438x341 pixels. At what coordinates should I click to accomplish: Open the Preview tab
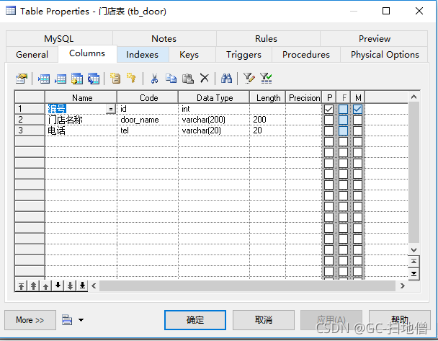point(375,39)
